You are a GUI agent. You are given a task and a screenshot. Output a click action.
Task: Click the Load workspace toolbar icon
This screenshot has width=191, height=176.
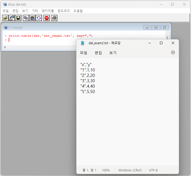tap(12, 18)
